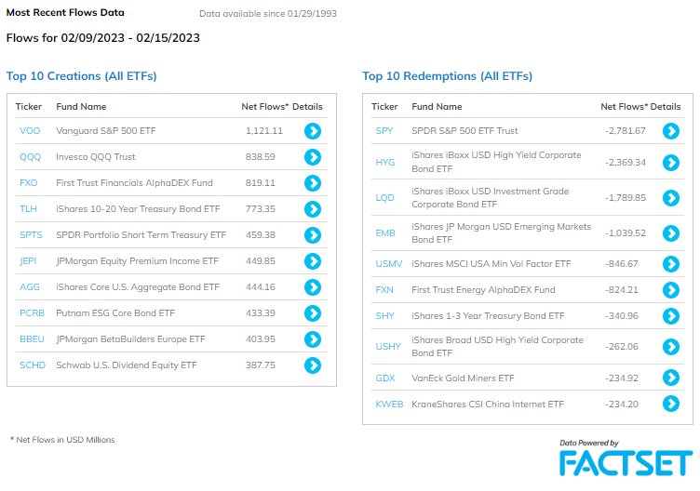Open details arrow for iShares 1-3 Year Treasury

pos(671,316)
